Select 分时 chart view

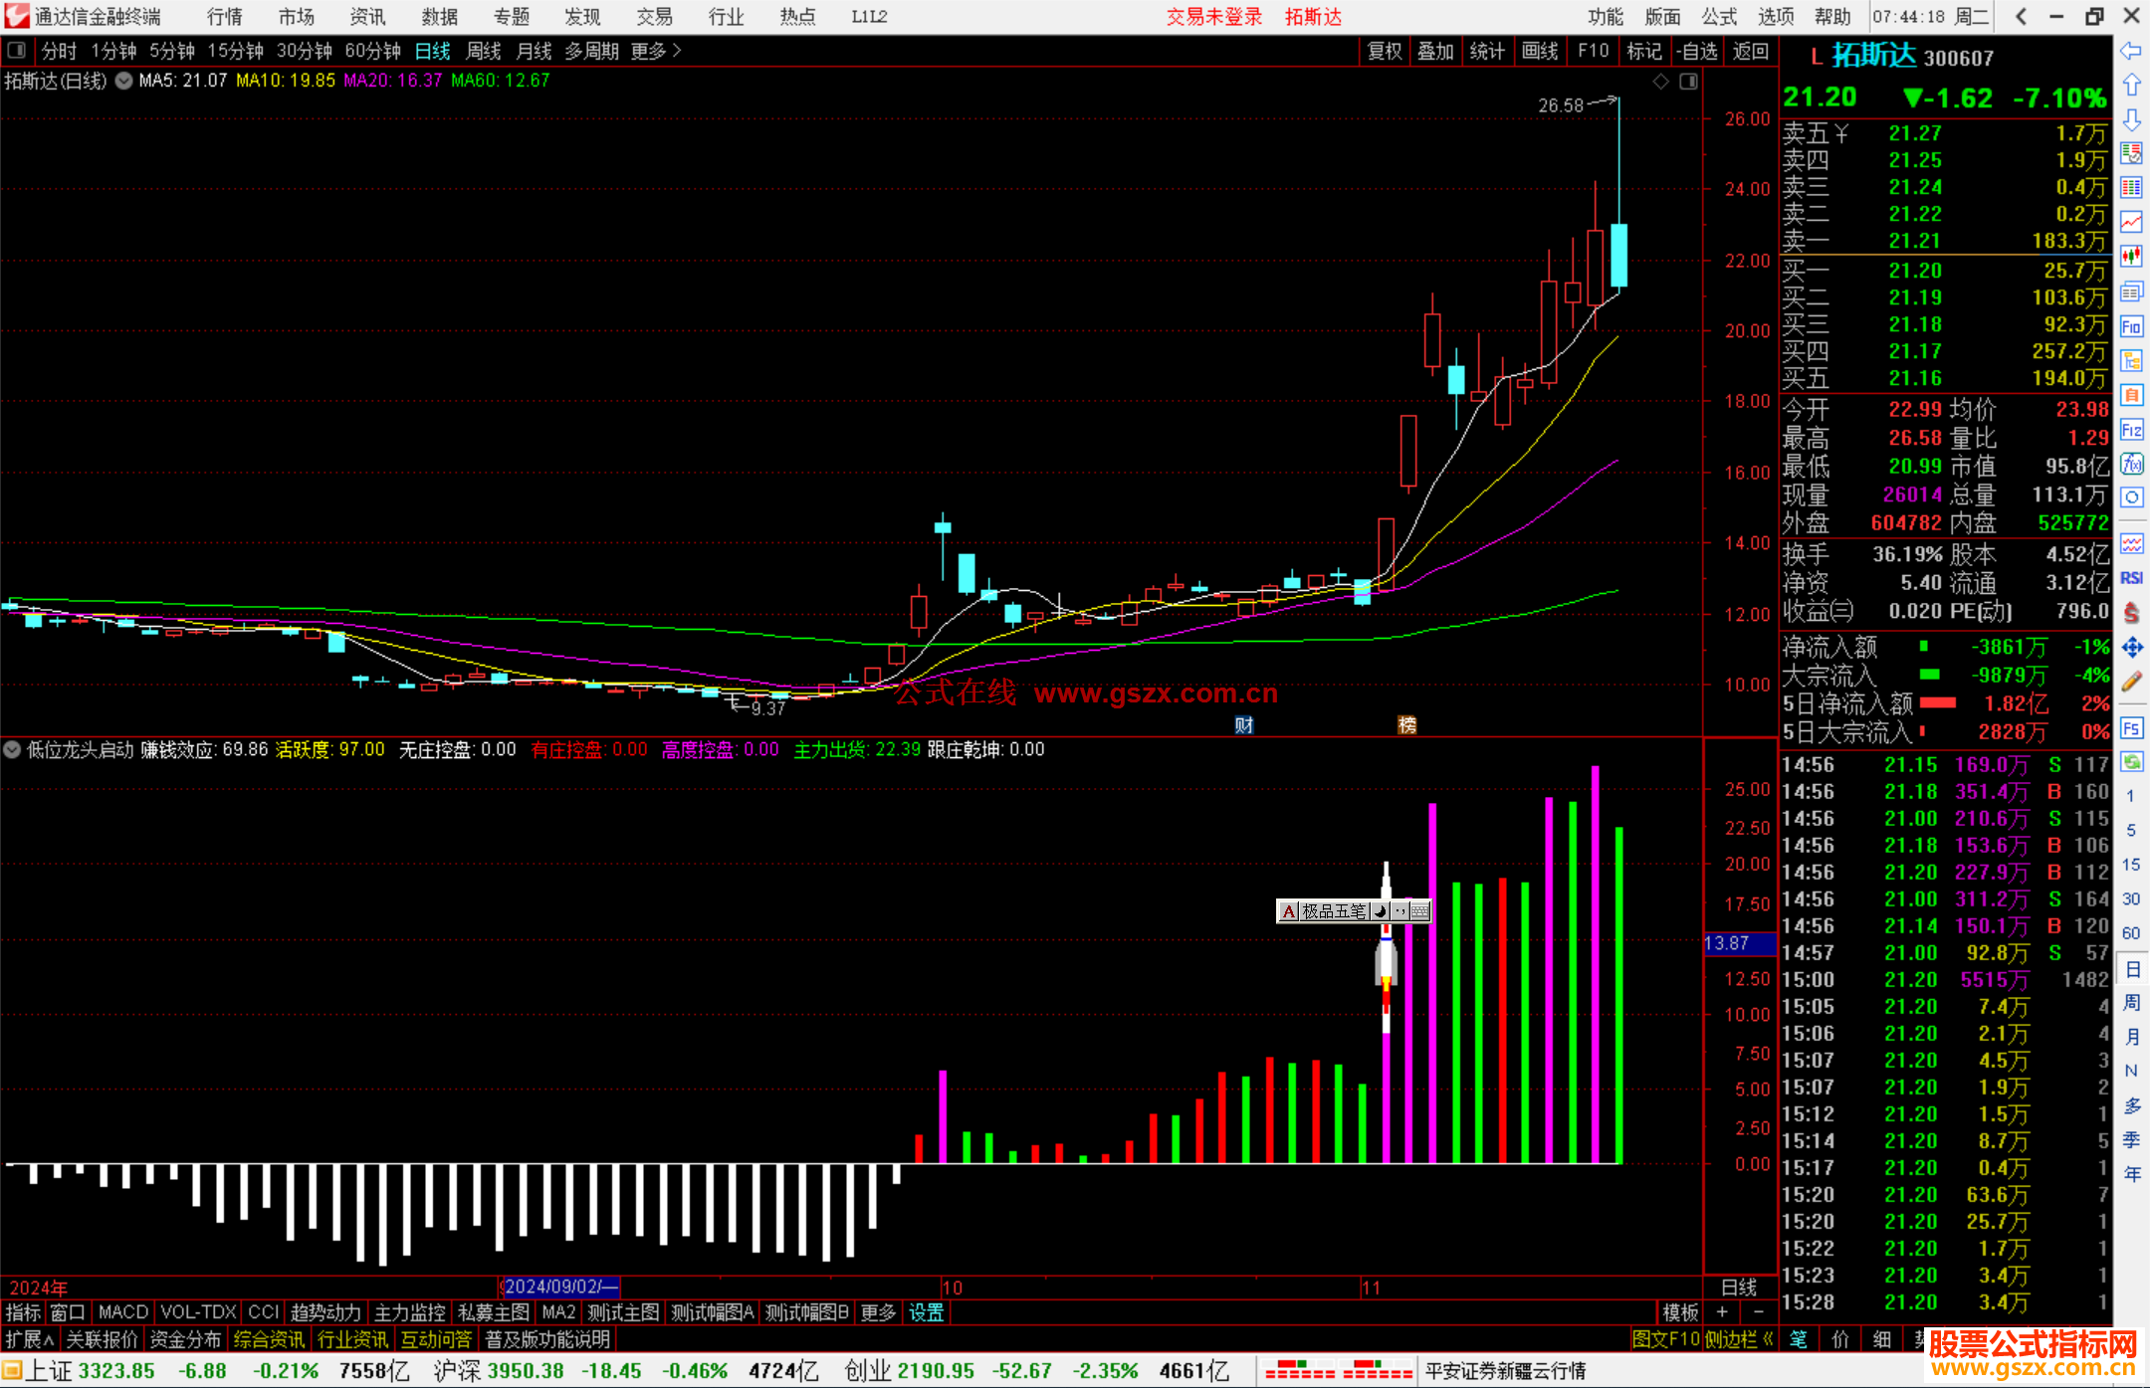tap(59, 51)
